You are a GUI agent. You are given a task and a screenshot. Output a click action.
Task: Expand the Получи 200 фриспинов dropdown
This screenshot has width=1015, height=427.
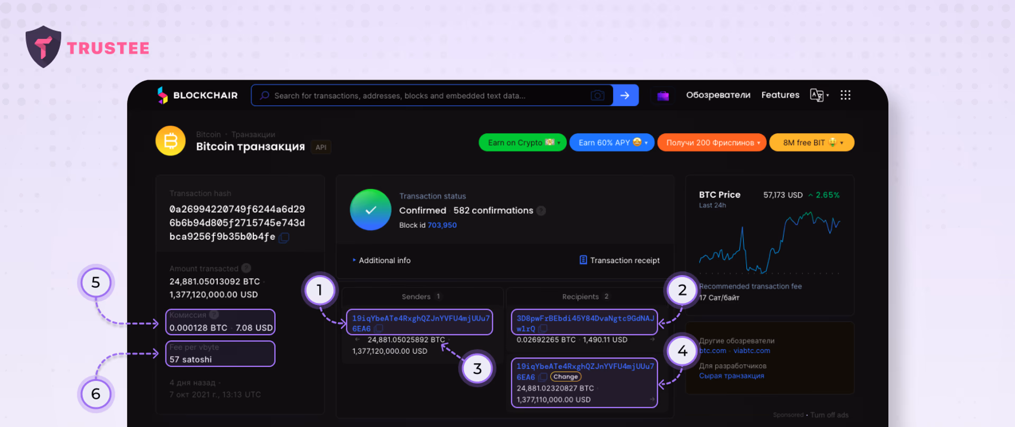coord(712,143)
